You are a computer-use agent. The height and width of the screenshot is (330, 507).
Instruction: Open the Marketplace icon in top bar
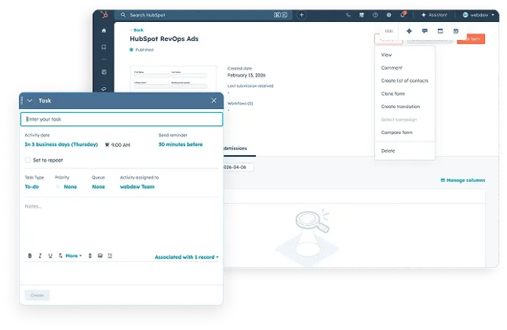362,15
